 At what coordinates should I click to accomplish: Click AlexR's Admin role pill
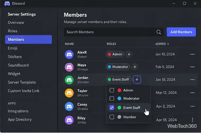click(x=115, y=54)
